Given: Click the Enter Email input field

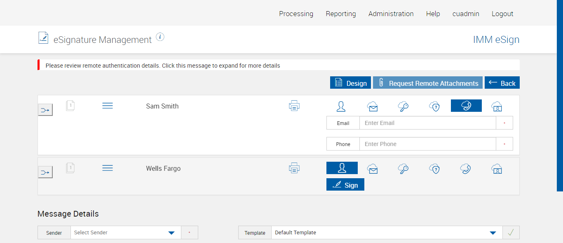Looking at the screenshot, I should (427, 123).
